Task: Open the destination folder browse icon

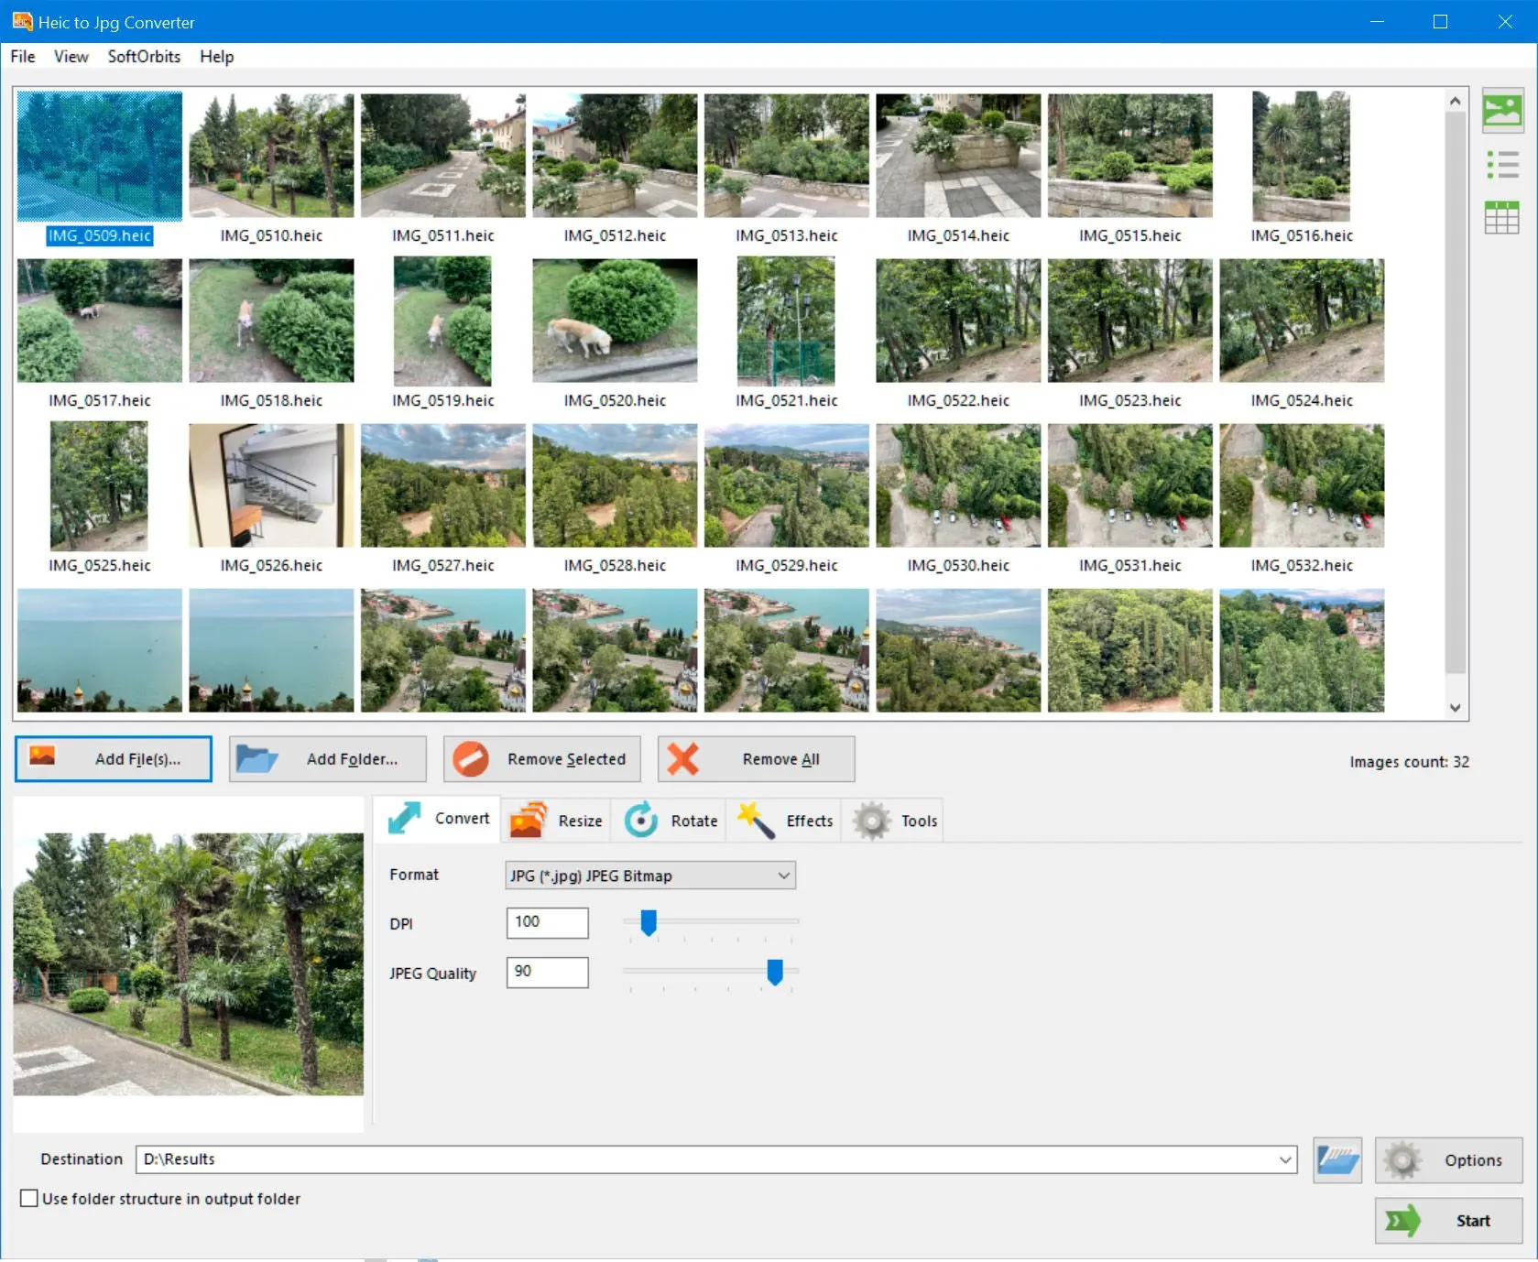Action: coord(1337,1159)
